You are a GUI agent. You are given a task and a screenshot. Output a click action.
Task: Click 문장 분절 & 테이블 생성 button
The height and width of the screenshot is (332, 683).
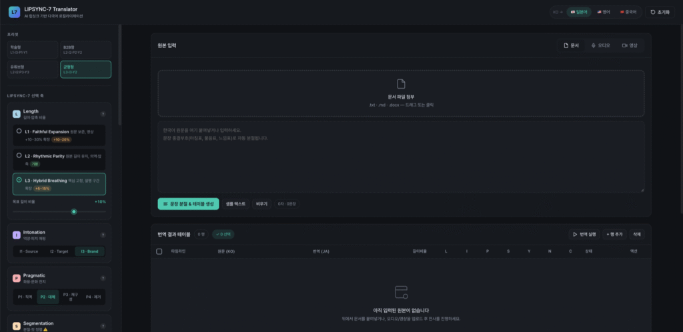(x=188, y=203)
